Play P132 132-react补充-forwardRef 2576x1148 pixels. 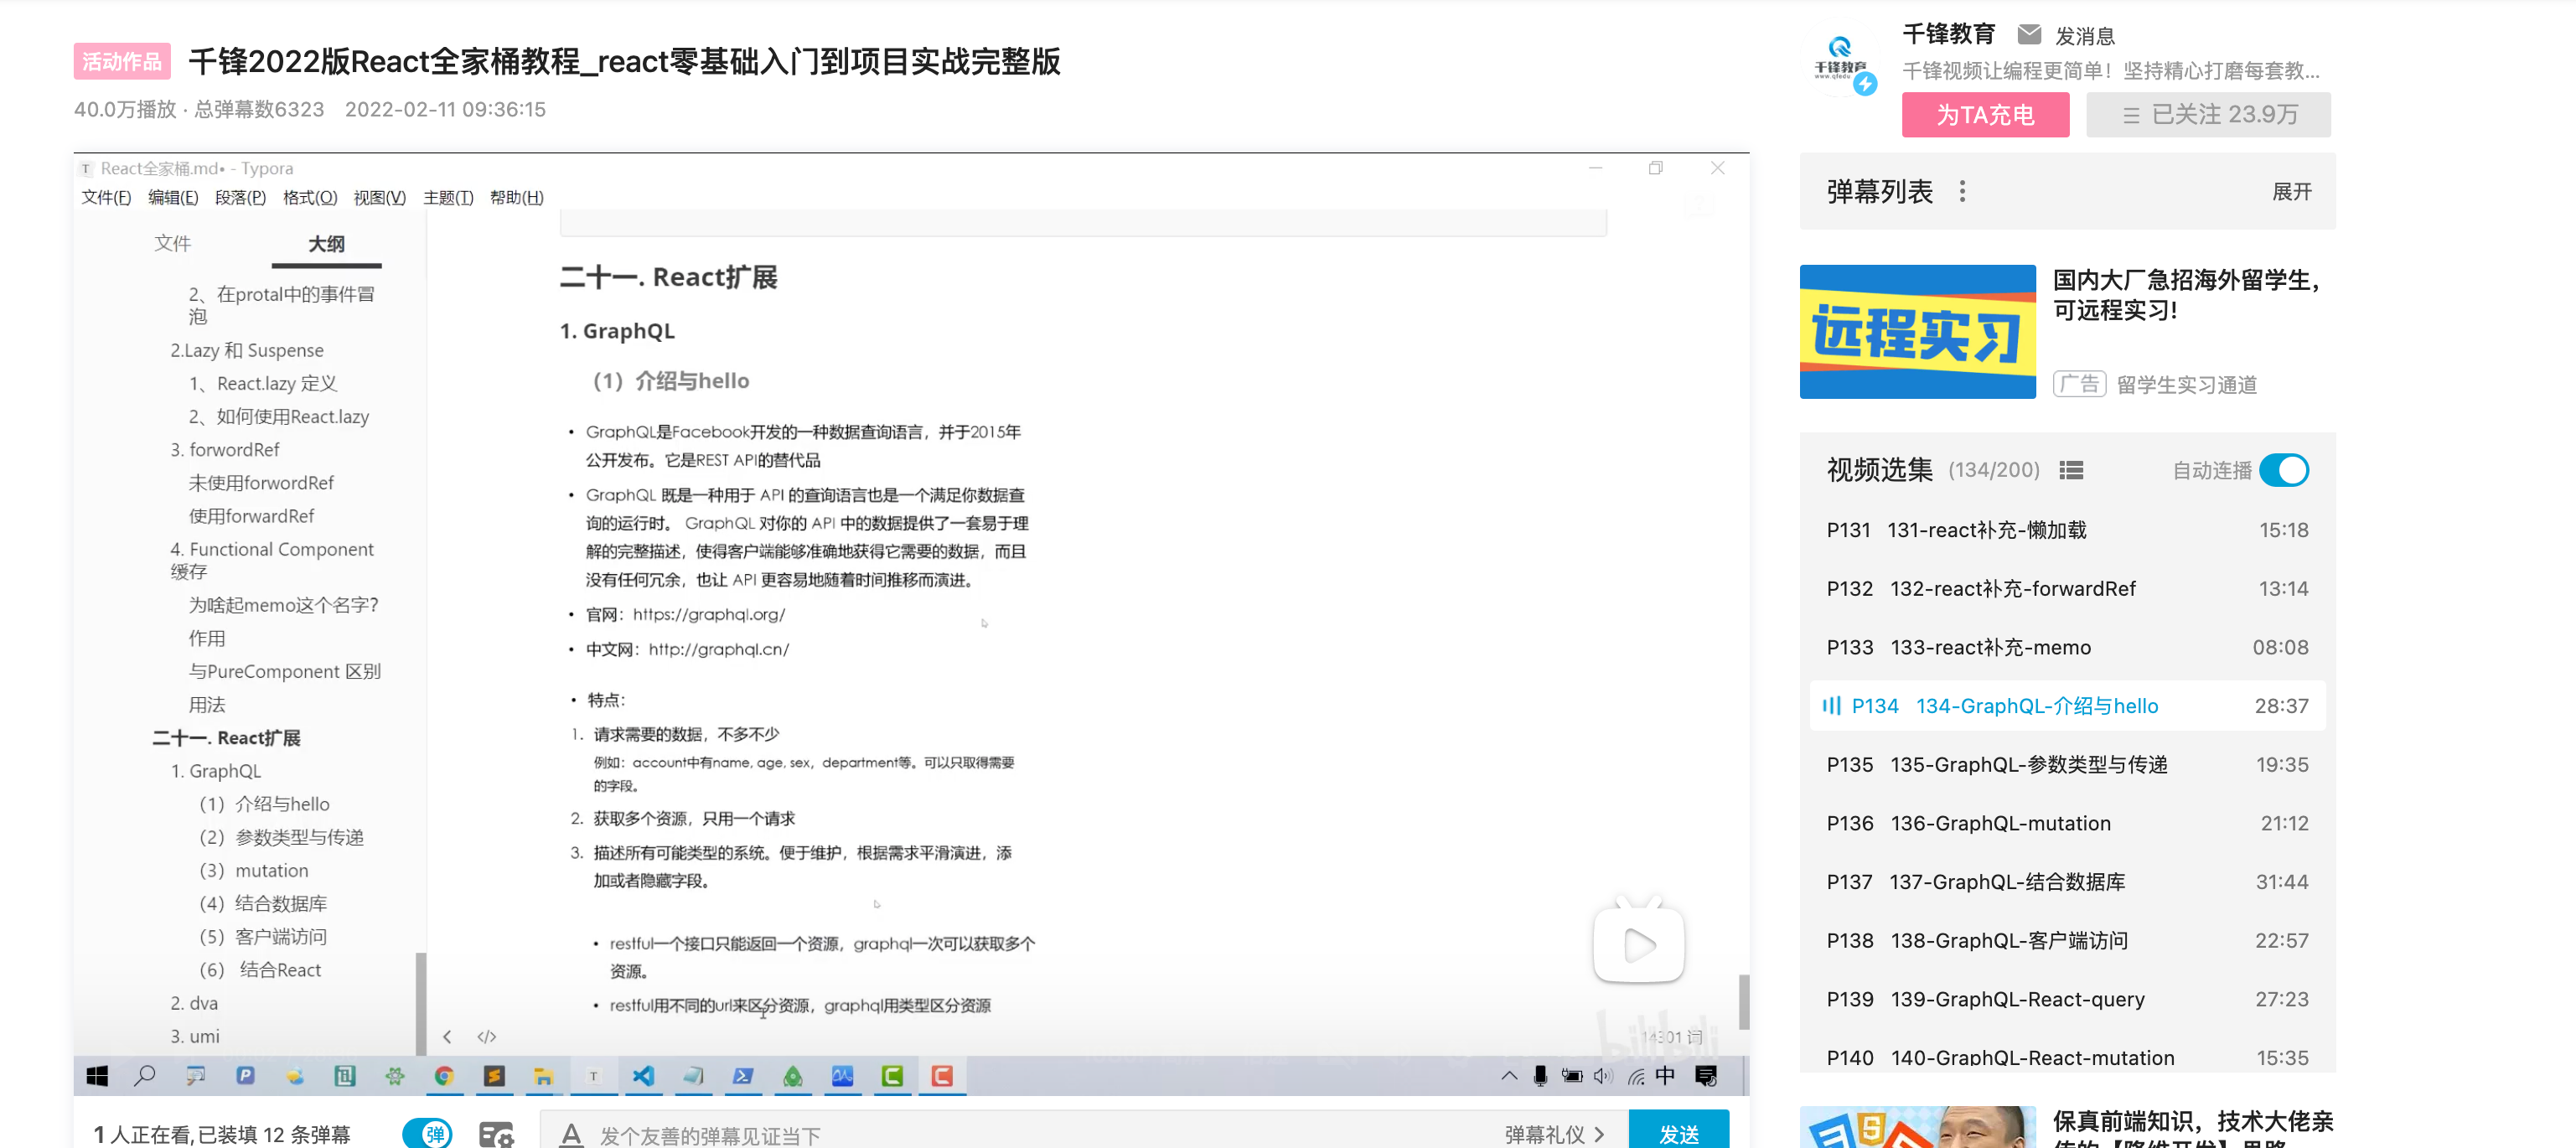[2067, 589]
